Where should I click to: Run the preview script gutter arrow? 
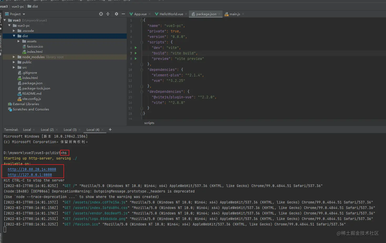click(136, 59)
